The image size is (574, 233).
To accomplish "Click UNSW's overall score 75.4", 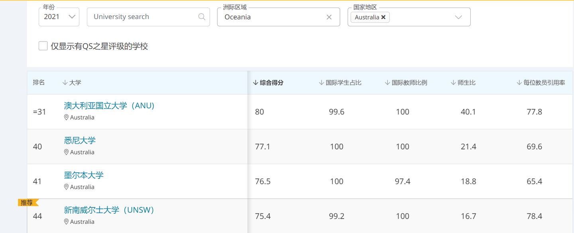I will pos(263,216).
